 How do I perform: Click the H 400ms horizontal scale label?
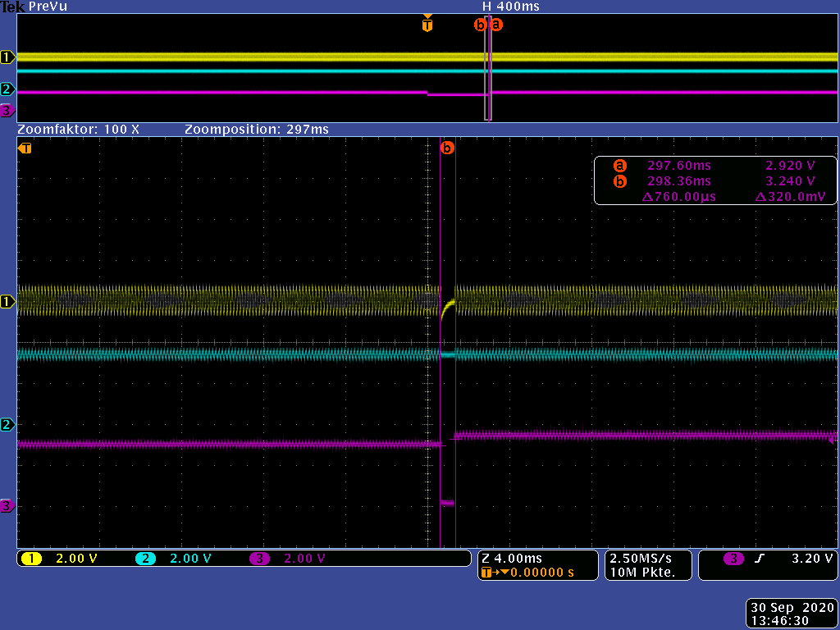click(511, 7)
